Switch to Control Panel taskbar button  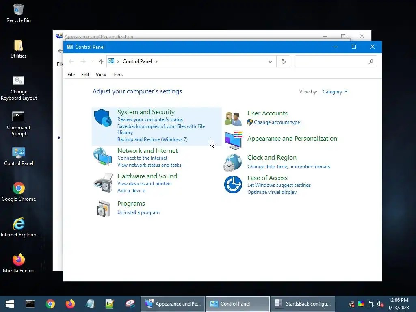click(x=238, y=304)
